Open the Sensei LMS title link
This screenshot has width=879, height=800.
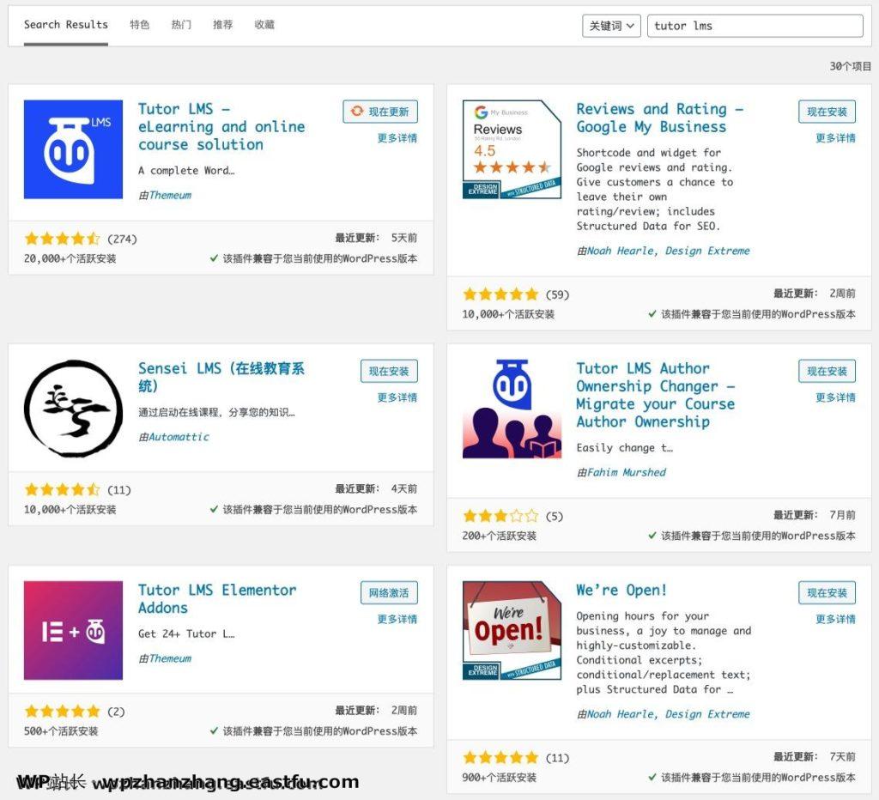coord(221,377)
